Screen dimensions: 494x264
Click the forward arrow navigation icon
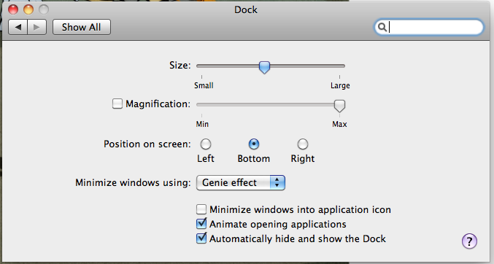coord(37,27)
